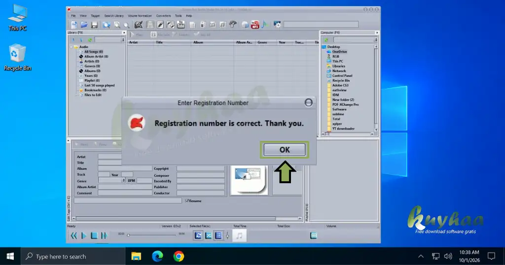Open the Converters menu
505x265 pixels.
(164, 15)
